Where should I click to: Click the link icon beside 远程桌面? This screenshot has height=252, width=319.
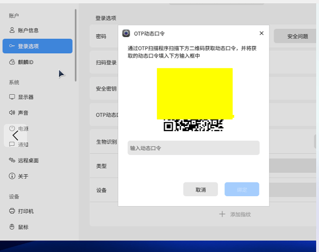(x=12, y=160)
